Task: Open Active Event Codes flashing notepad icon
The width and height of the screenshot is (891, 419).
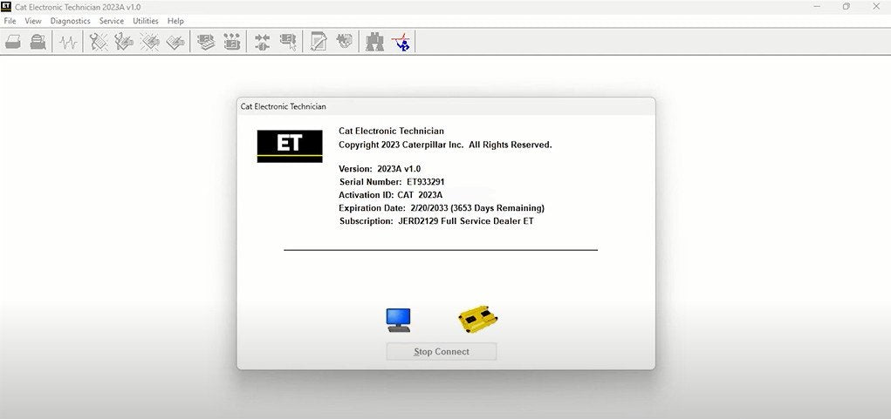Action: (150, 42)
